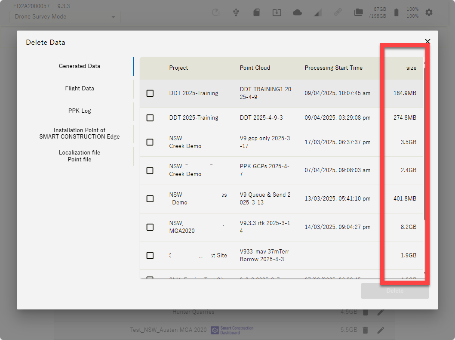
Task: Click the Delete button
Action: point(395,291)
